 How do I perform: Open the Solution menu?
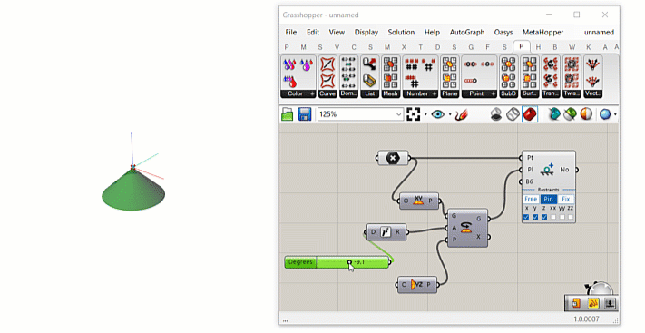pos(401,32)
